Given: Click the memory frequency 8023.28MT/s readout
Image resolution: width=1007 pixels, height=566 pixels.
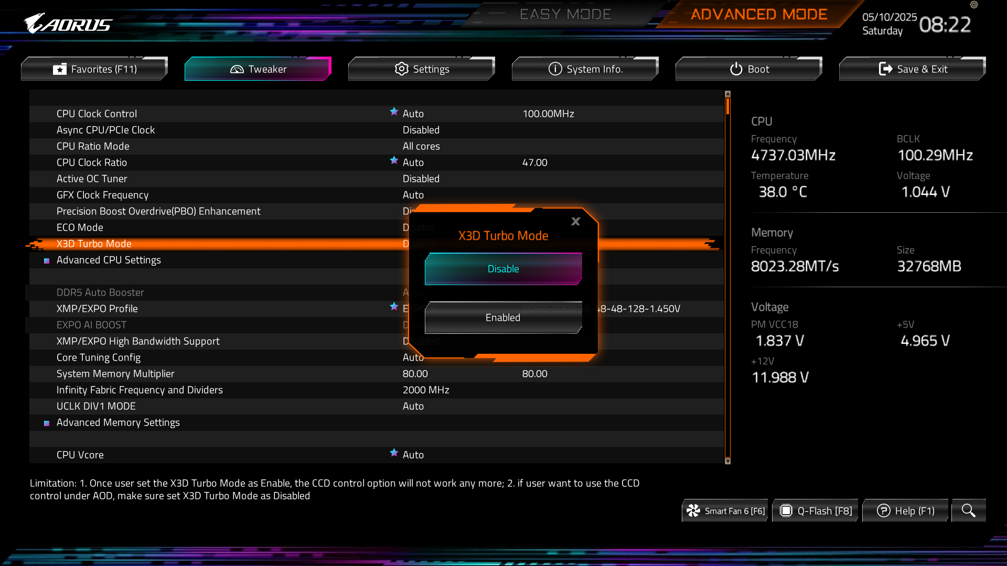Looking at the screenshot, I should tap(795, 266).
